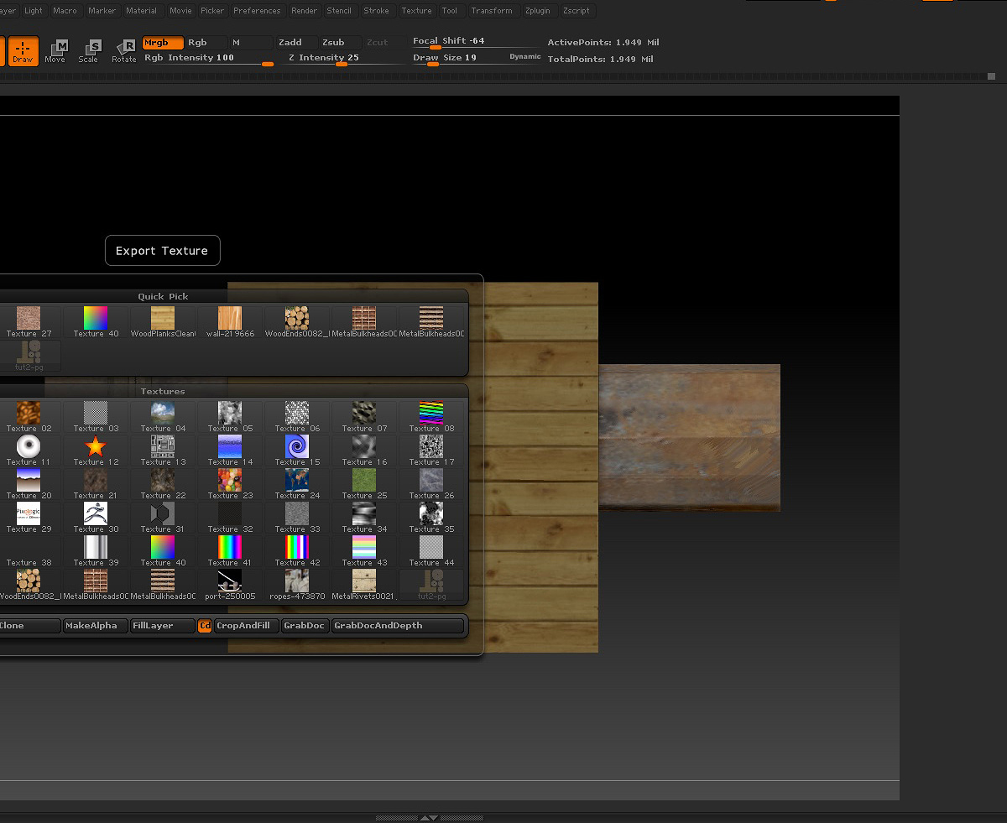This screenshot has width=1007, height=823.
Task: Click the TotalPoints readout
Action: coord(601,60)
